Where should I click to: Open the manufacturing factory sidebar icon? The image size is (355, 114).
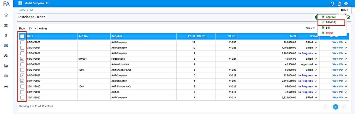(6, 66)
